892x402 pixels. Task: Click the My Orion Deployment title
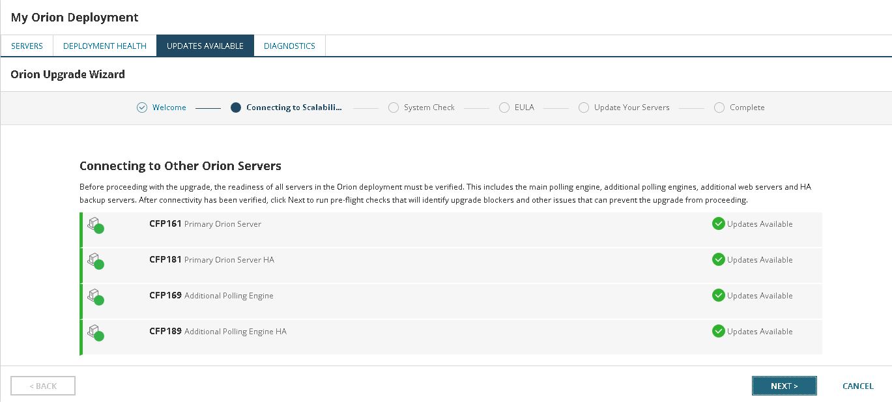click(75, 18)
